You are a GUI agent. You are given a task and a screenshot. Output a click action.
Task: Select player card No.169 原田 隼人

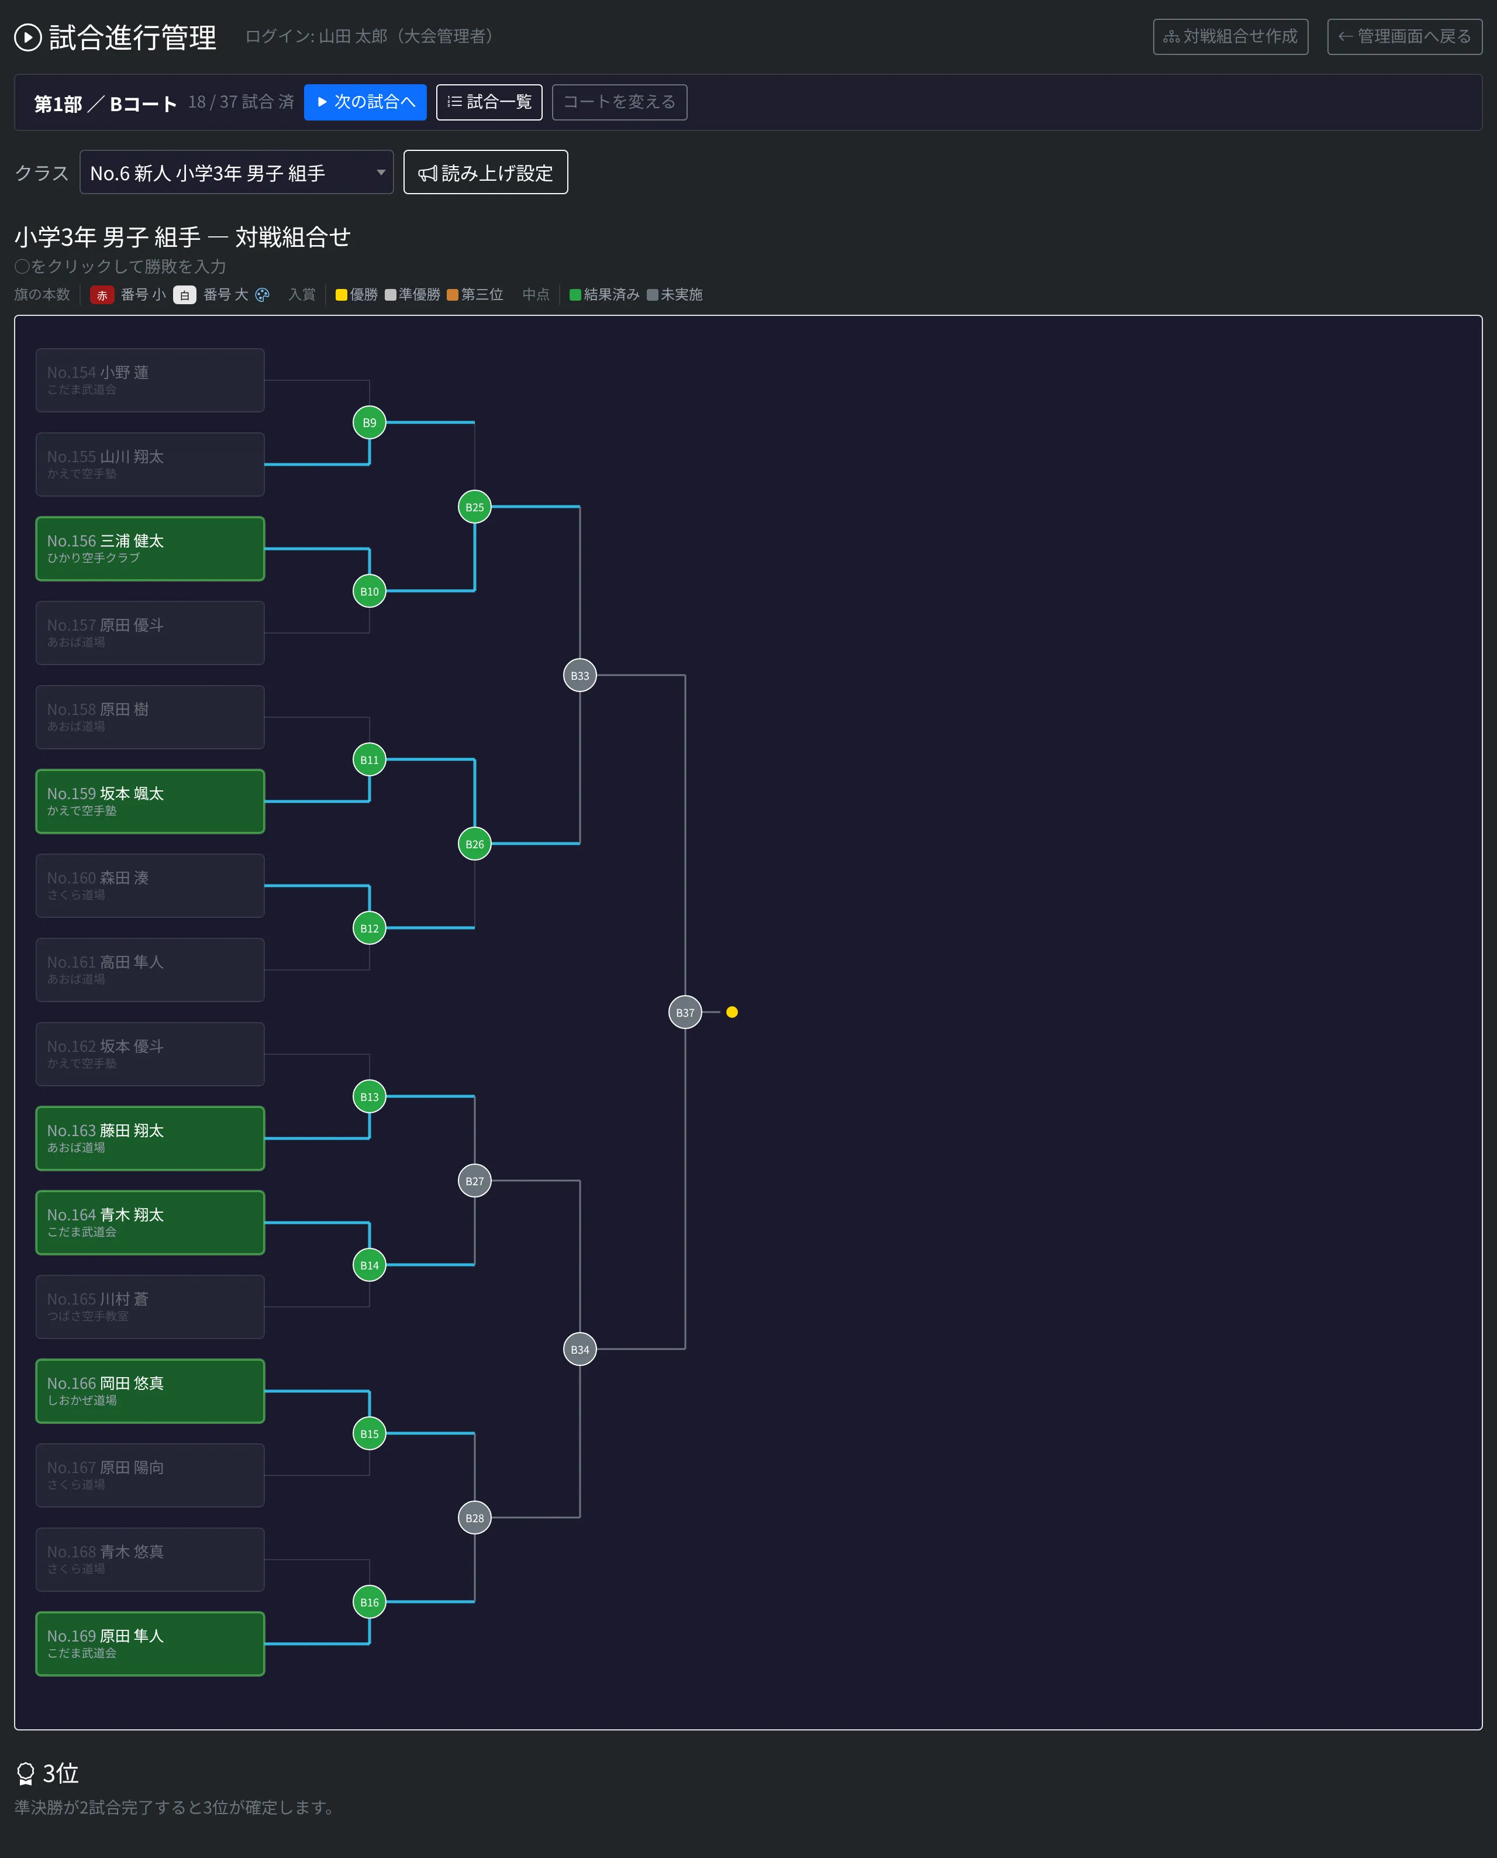click(150, 1644)
